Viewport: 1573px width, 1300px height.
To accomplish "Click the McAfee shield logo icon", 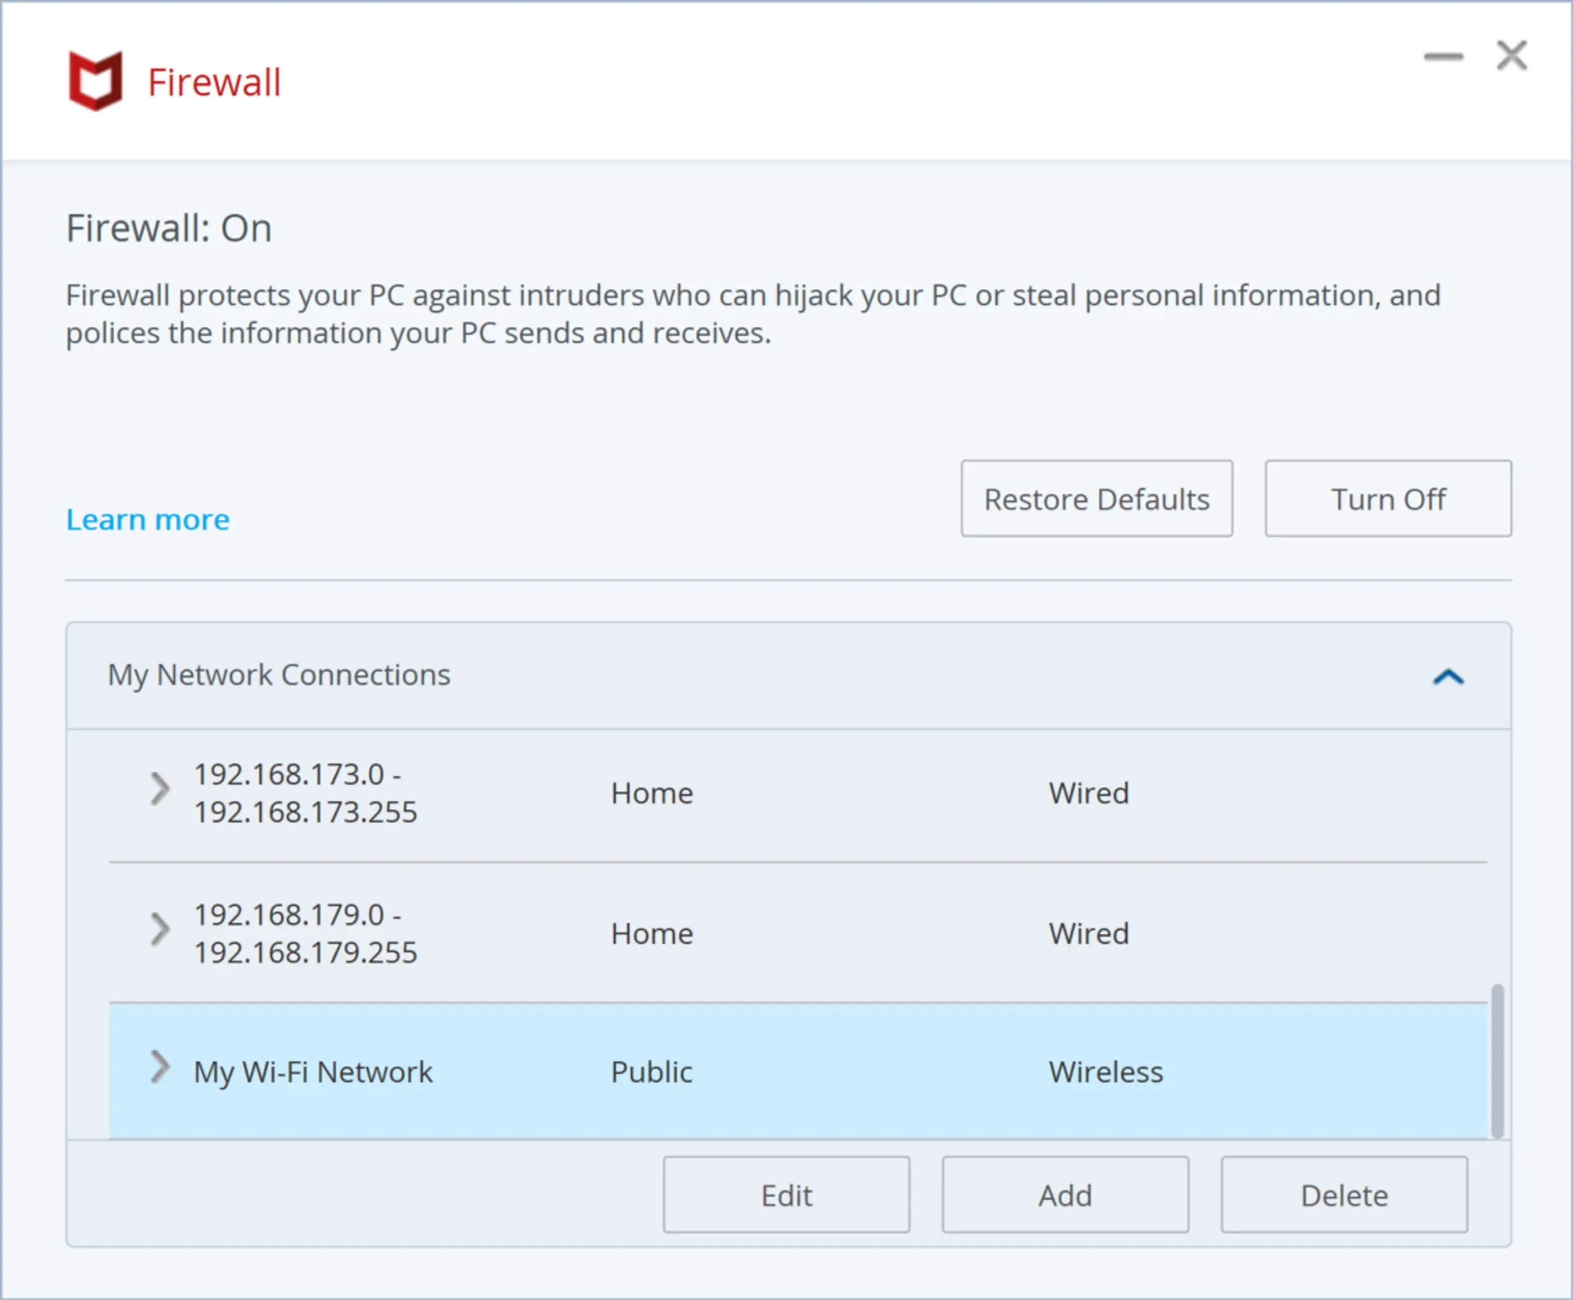I will tap(95, 81).
